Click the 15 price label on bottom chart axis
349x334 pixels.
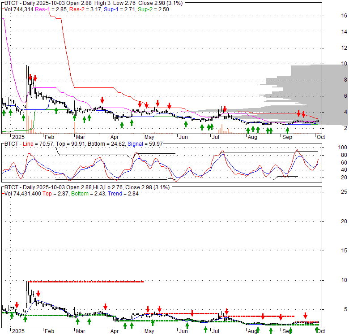(344, 251)
